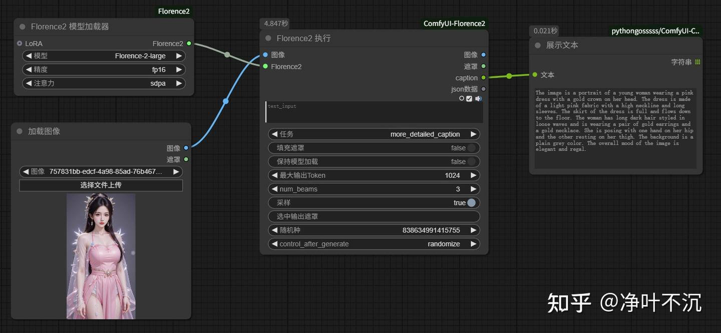
Task: Collapse the 加载图像 node via its title dot
Action: click(20, 131)
